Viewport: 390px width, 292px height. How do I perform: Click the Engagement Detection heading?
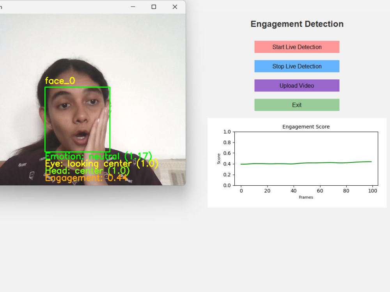[297, 24]
